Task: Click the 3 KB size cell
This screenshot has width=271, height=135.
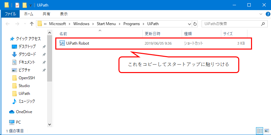Action: pyautogui.click(x=241, y=44)
